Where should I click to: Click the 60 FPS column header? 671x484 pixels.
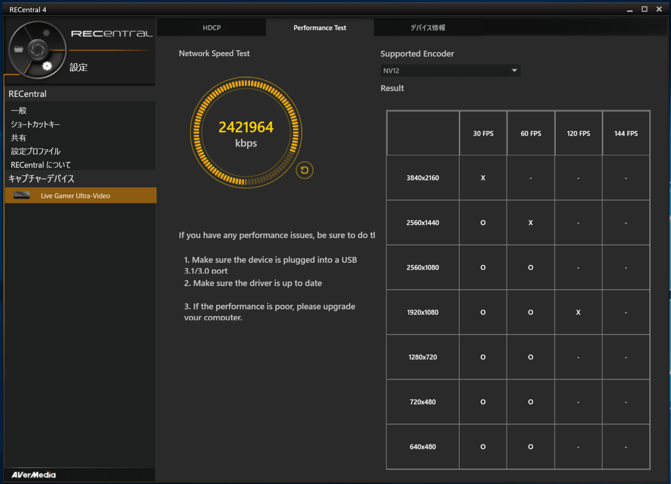click(x=531, y=134)
